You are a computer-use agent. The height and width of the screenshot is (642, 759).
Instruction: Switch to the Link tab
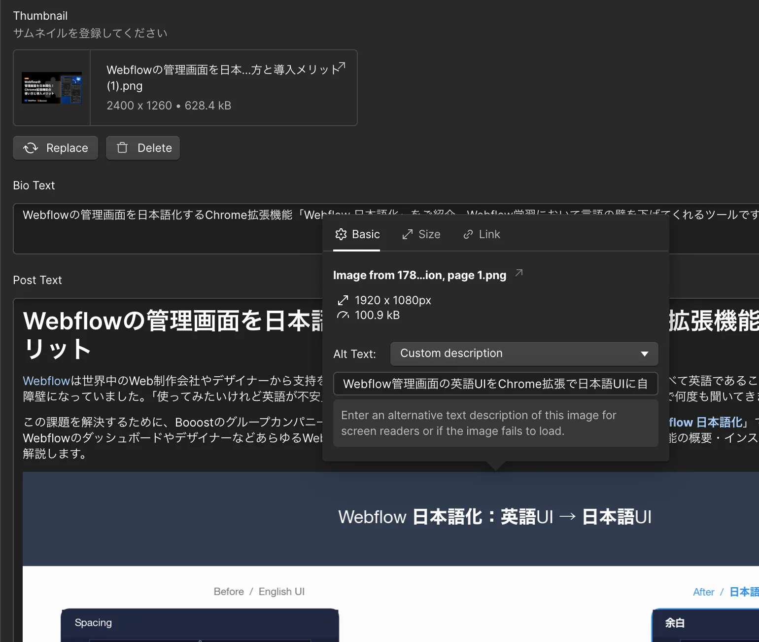[x=482, y=234]
